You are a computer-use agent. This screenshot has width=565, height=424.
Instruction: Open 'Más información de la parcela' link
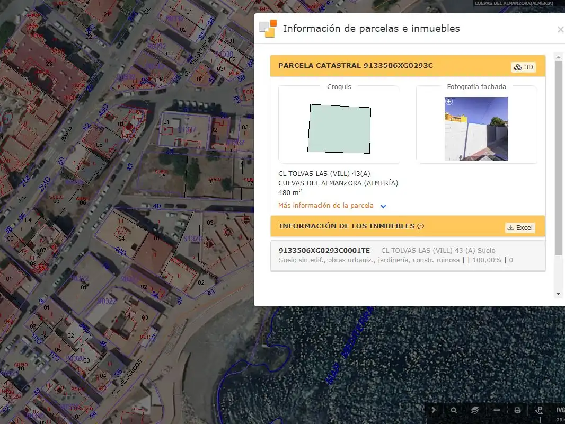(x=326, y=205)
